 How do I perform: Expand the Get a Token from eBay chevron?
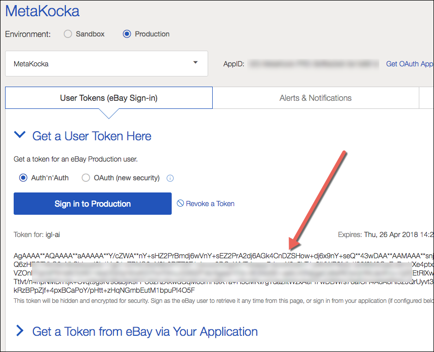[20, 330]
